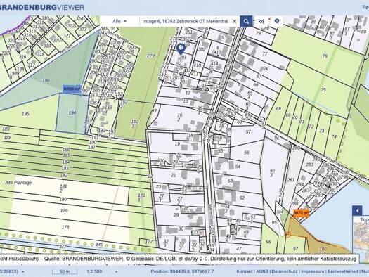Open the Kontakt link

(x=245, y=271)
